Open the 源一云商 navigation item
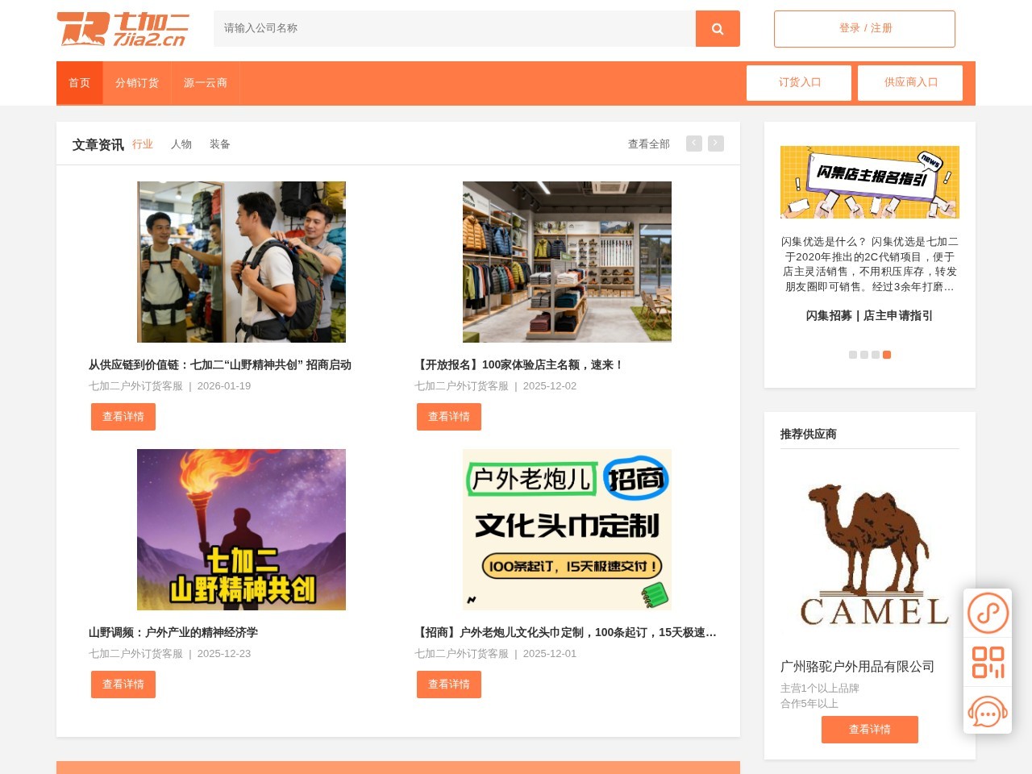This screenshot has width=1032, height=774. [206, 83]
